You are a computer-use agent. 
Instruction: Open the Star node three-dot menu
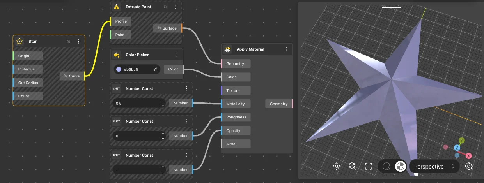pos(78,41)
